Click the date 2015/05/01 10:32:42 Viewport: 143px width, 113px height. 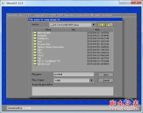(98, 44)
